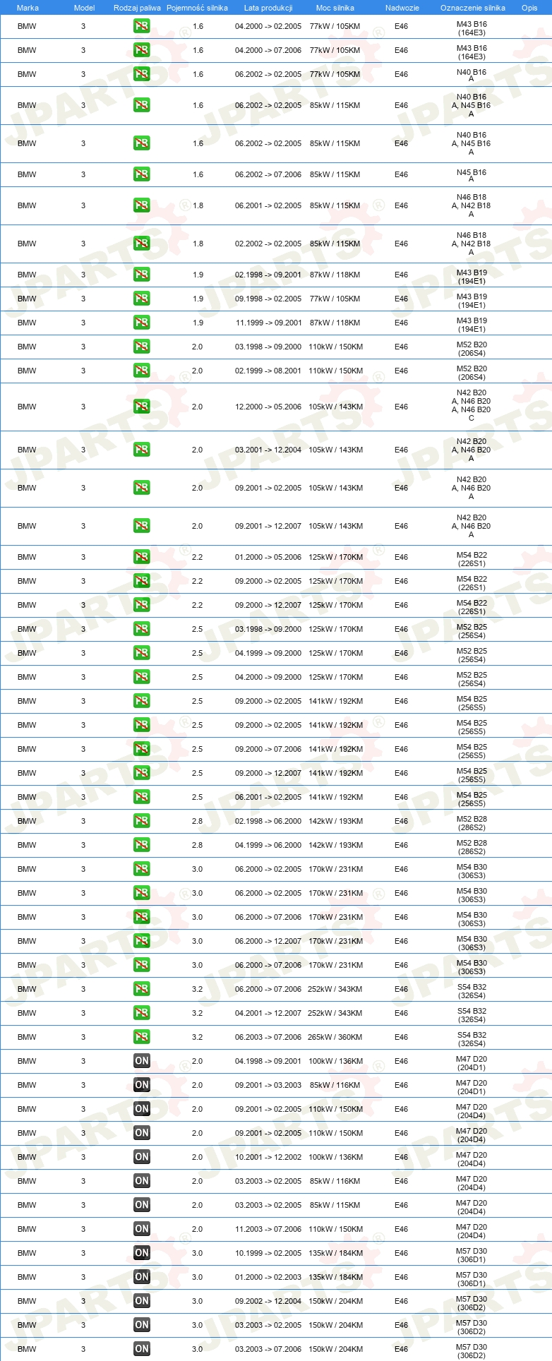Select the PB icon in the 09.2000 -> 07.2006 141kW row
The width and height of the screenshot is (552, 1361).
(x=142, y=750)
